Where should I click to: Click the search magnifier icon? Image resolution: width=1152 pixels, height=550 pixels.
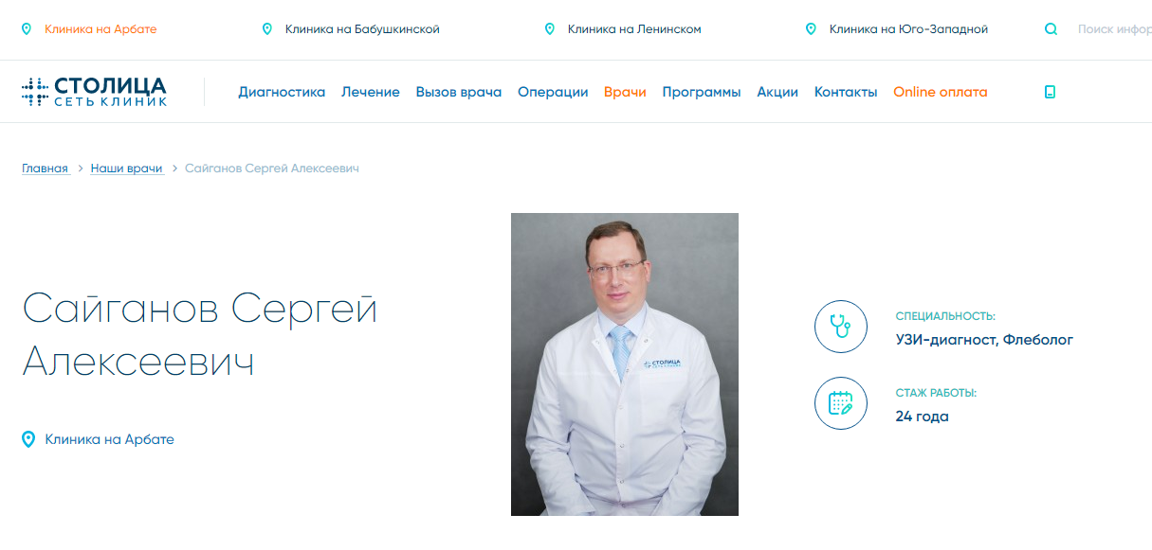(x=1051, y=29)
